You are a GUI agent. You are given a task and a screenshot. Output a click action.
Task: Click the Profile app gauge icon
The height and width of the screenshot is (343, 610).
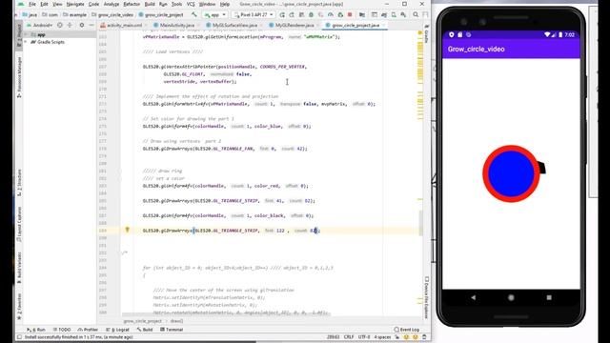pyautogui.click(x=331, y=15)
